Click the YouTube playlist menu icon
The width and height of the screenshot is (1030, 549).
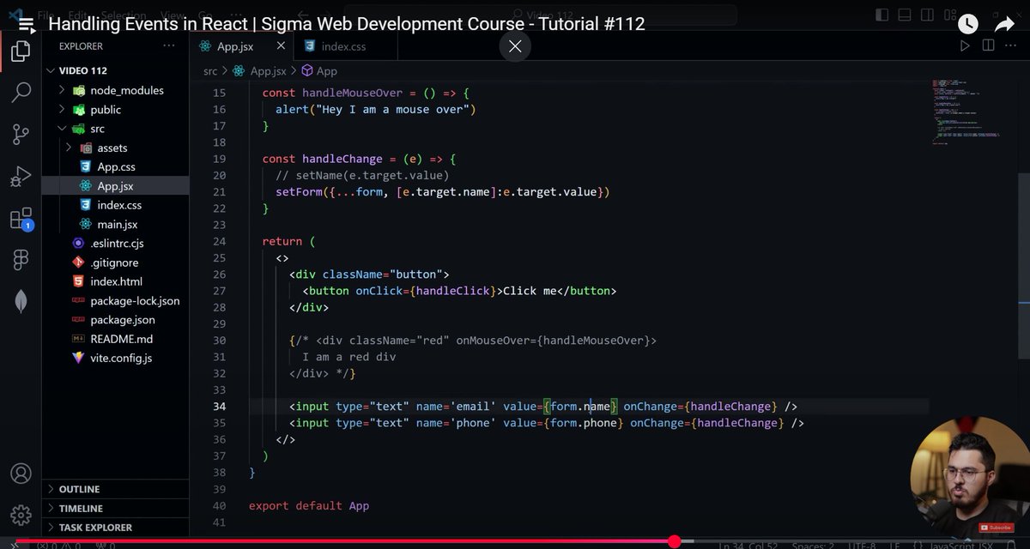pyautogui.click(x=27, y=24)
